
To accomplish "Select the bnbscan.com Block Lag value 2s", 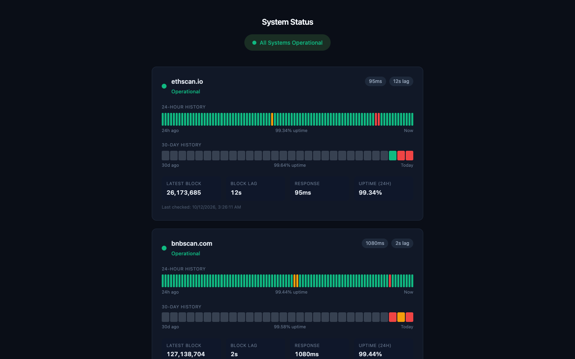I will (234, 354).
